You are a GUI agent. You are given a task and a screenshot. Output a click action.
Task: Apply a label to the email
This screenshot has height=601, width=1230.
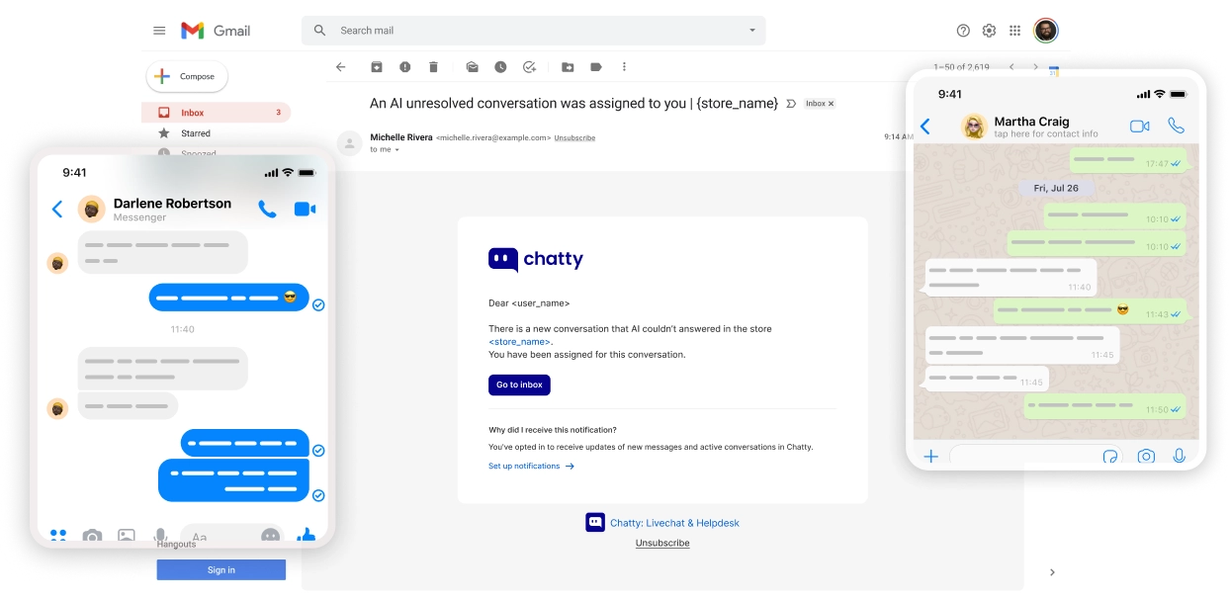(595, 67)
